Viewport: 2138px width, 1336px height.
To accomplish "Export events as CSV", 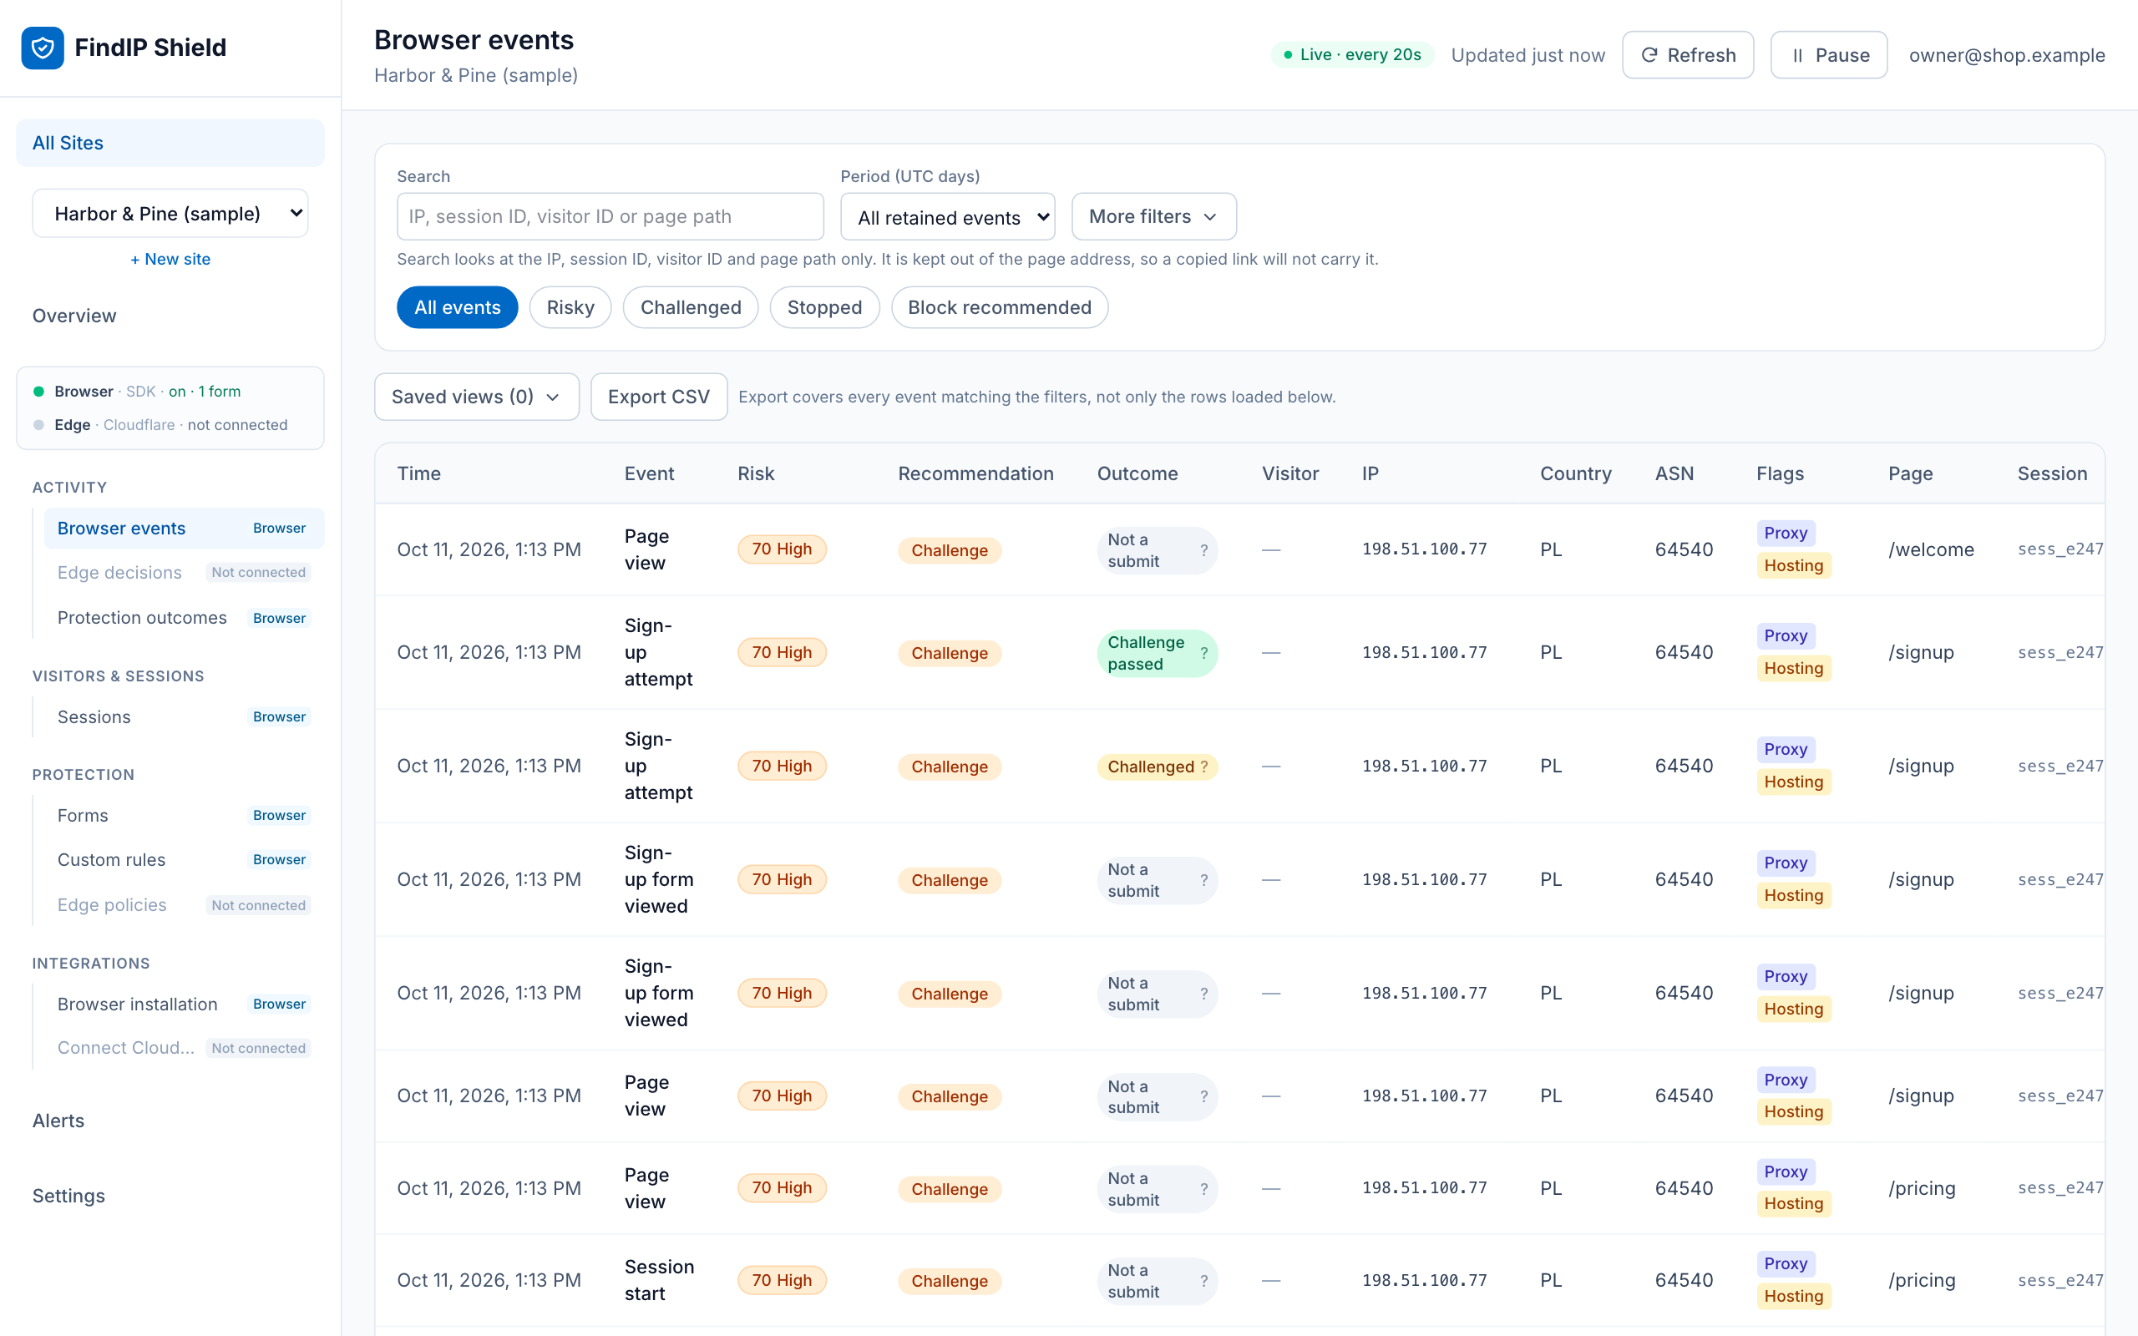I will tap(658, 397).
